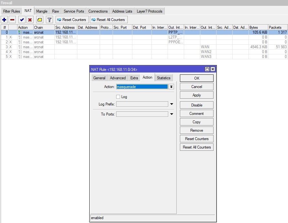This screenshot has width=288, height=223.
Task: Enable the Log checkbox
Action: (x=118, y=97)
